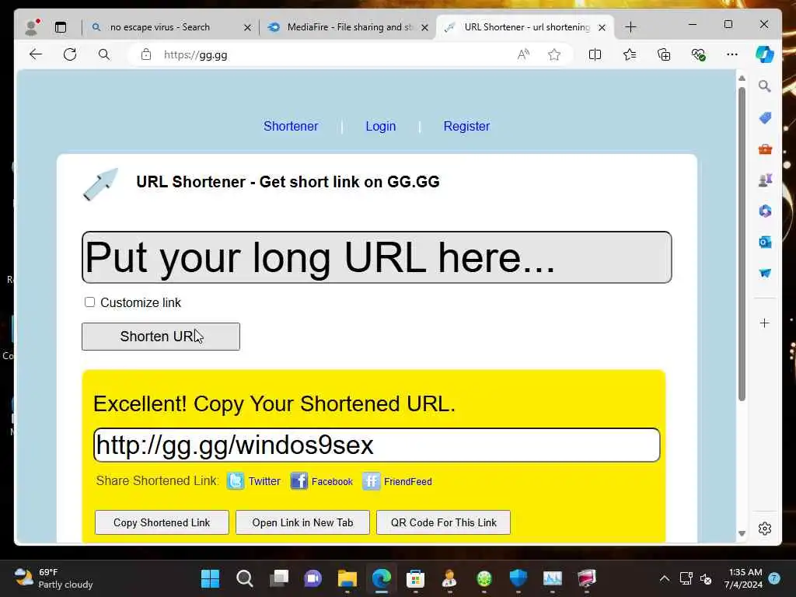Open the weather widget showing 69°F

pos(54,578)
